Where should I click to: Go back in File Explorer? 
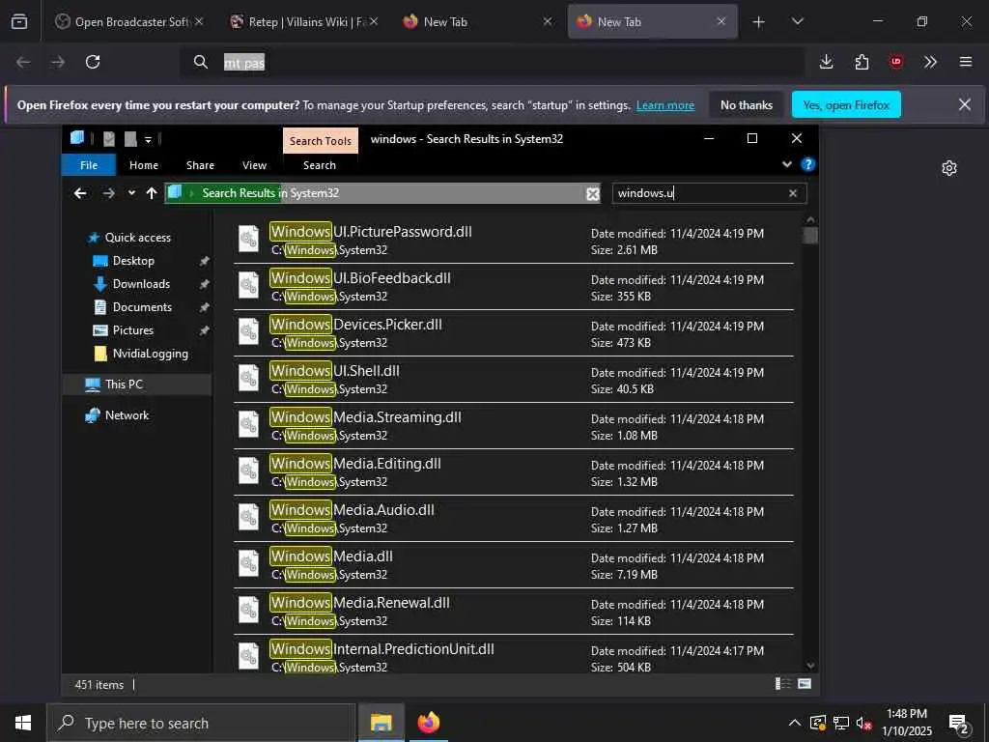(80, 193)
